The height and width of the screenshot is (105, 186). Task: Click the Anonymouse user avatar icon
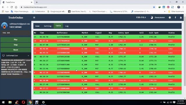click(x=152, y=17)
